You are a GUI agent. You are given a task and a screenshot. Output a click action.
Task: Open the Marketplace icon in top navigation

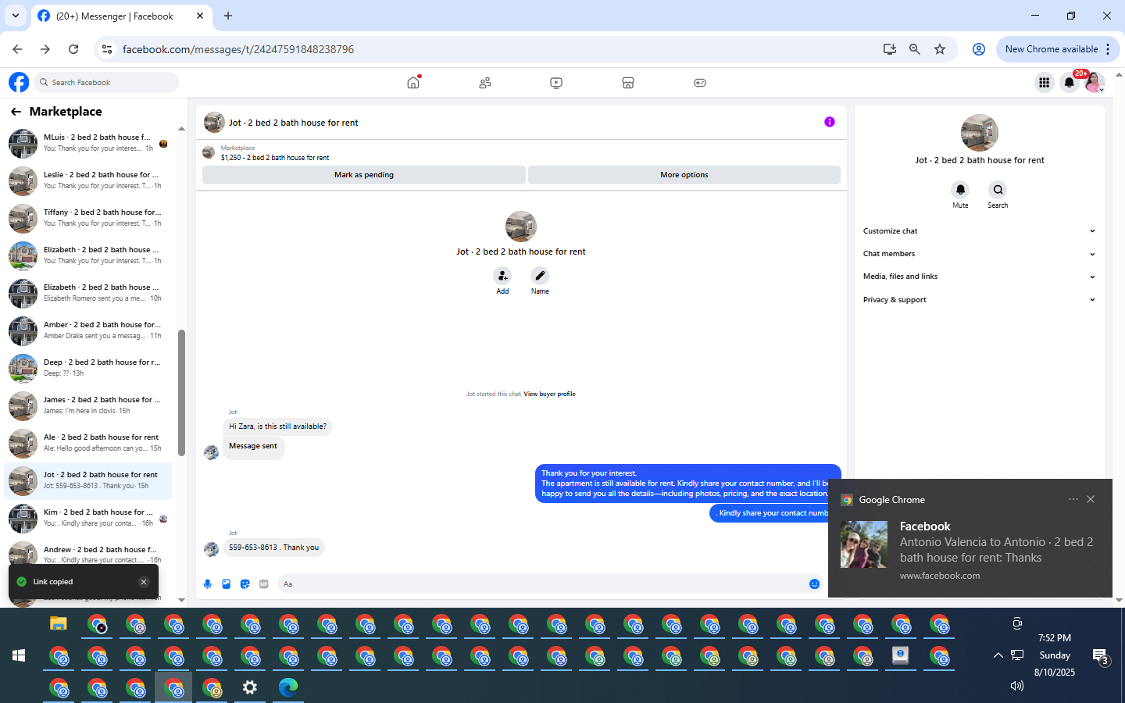[628, 82]
